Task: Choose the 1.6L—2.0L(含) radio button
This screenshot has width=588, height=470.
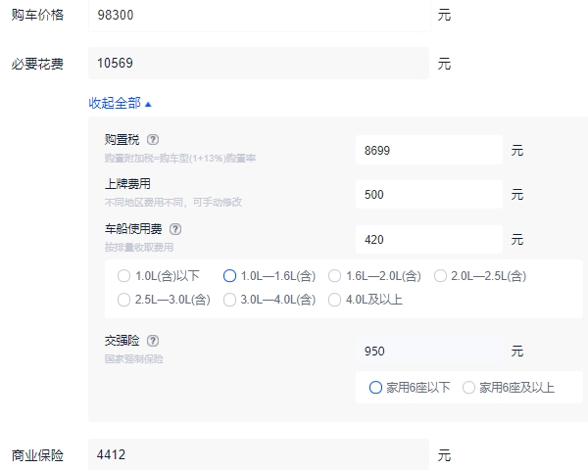Action: [335, 276]
